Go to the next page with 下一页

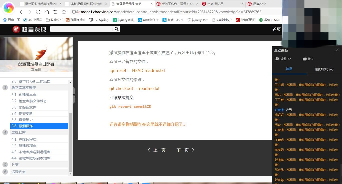point(183,150)
